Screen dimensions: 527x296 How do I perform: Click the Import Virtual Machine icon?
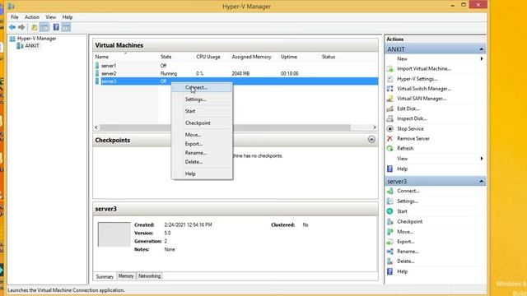389,69
